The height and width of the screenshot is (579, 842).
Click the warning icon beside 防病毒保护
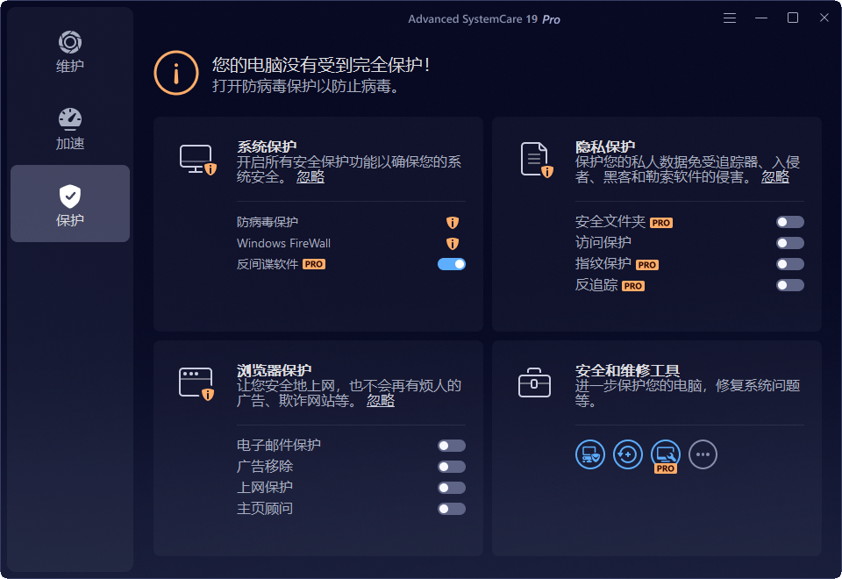(x=452, y=222)
